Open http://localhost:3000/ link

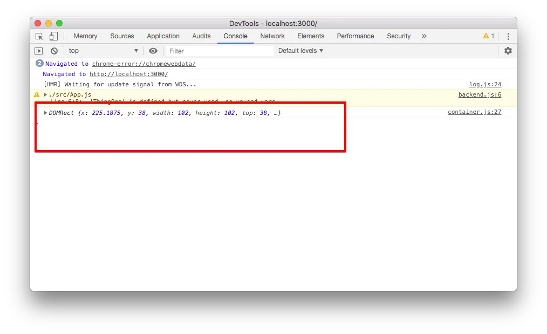coord(129,74)
